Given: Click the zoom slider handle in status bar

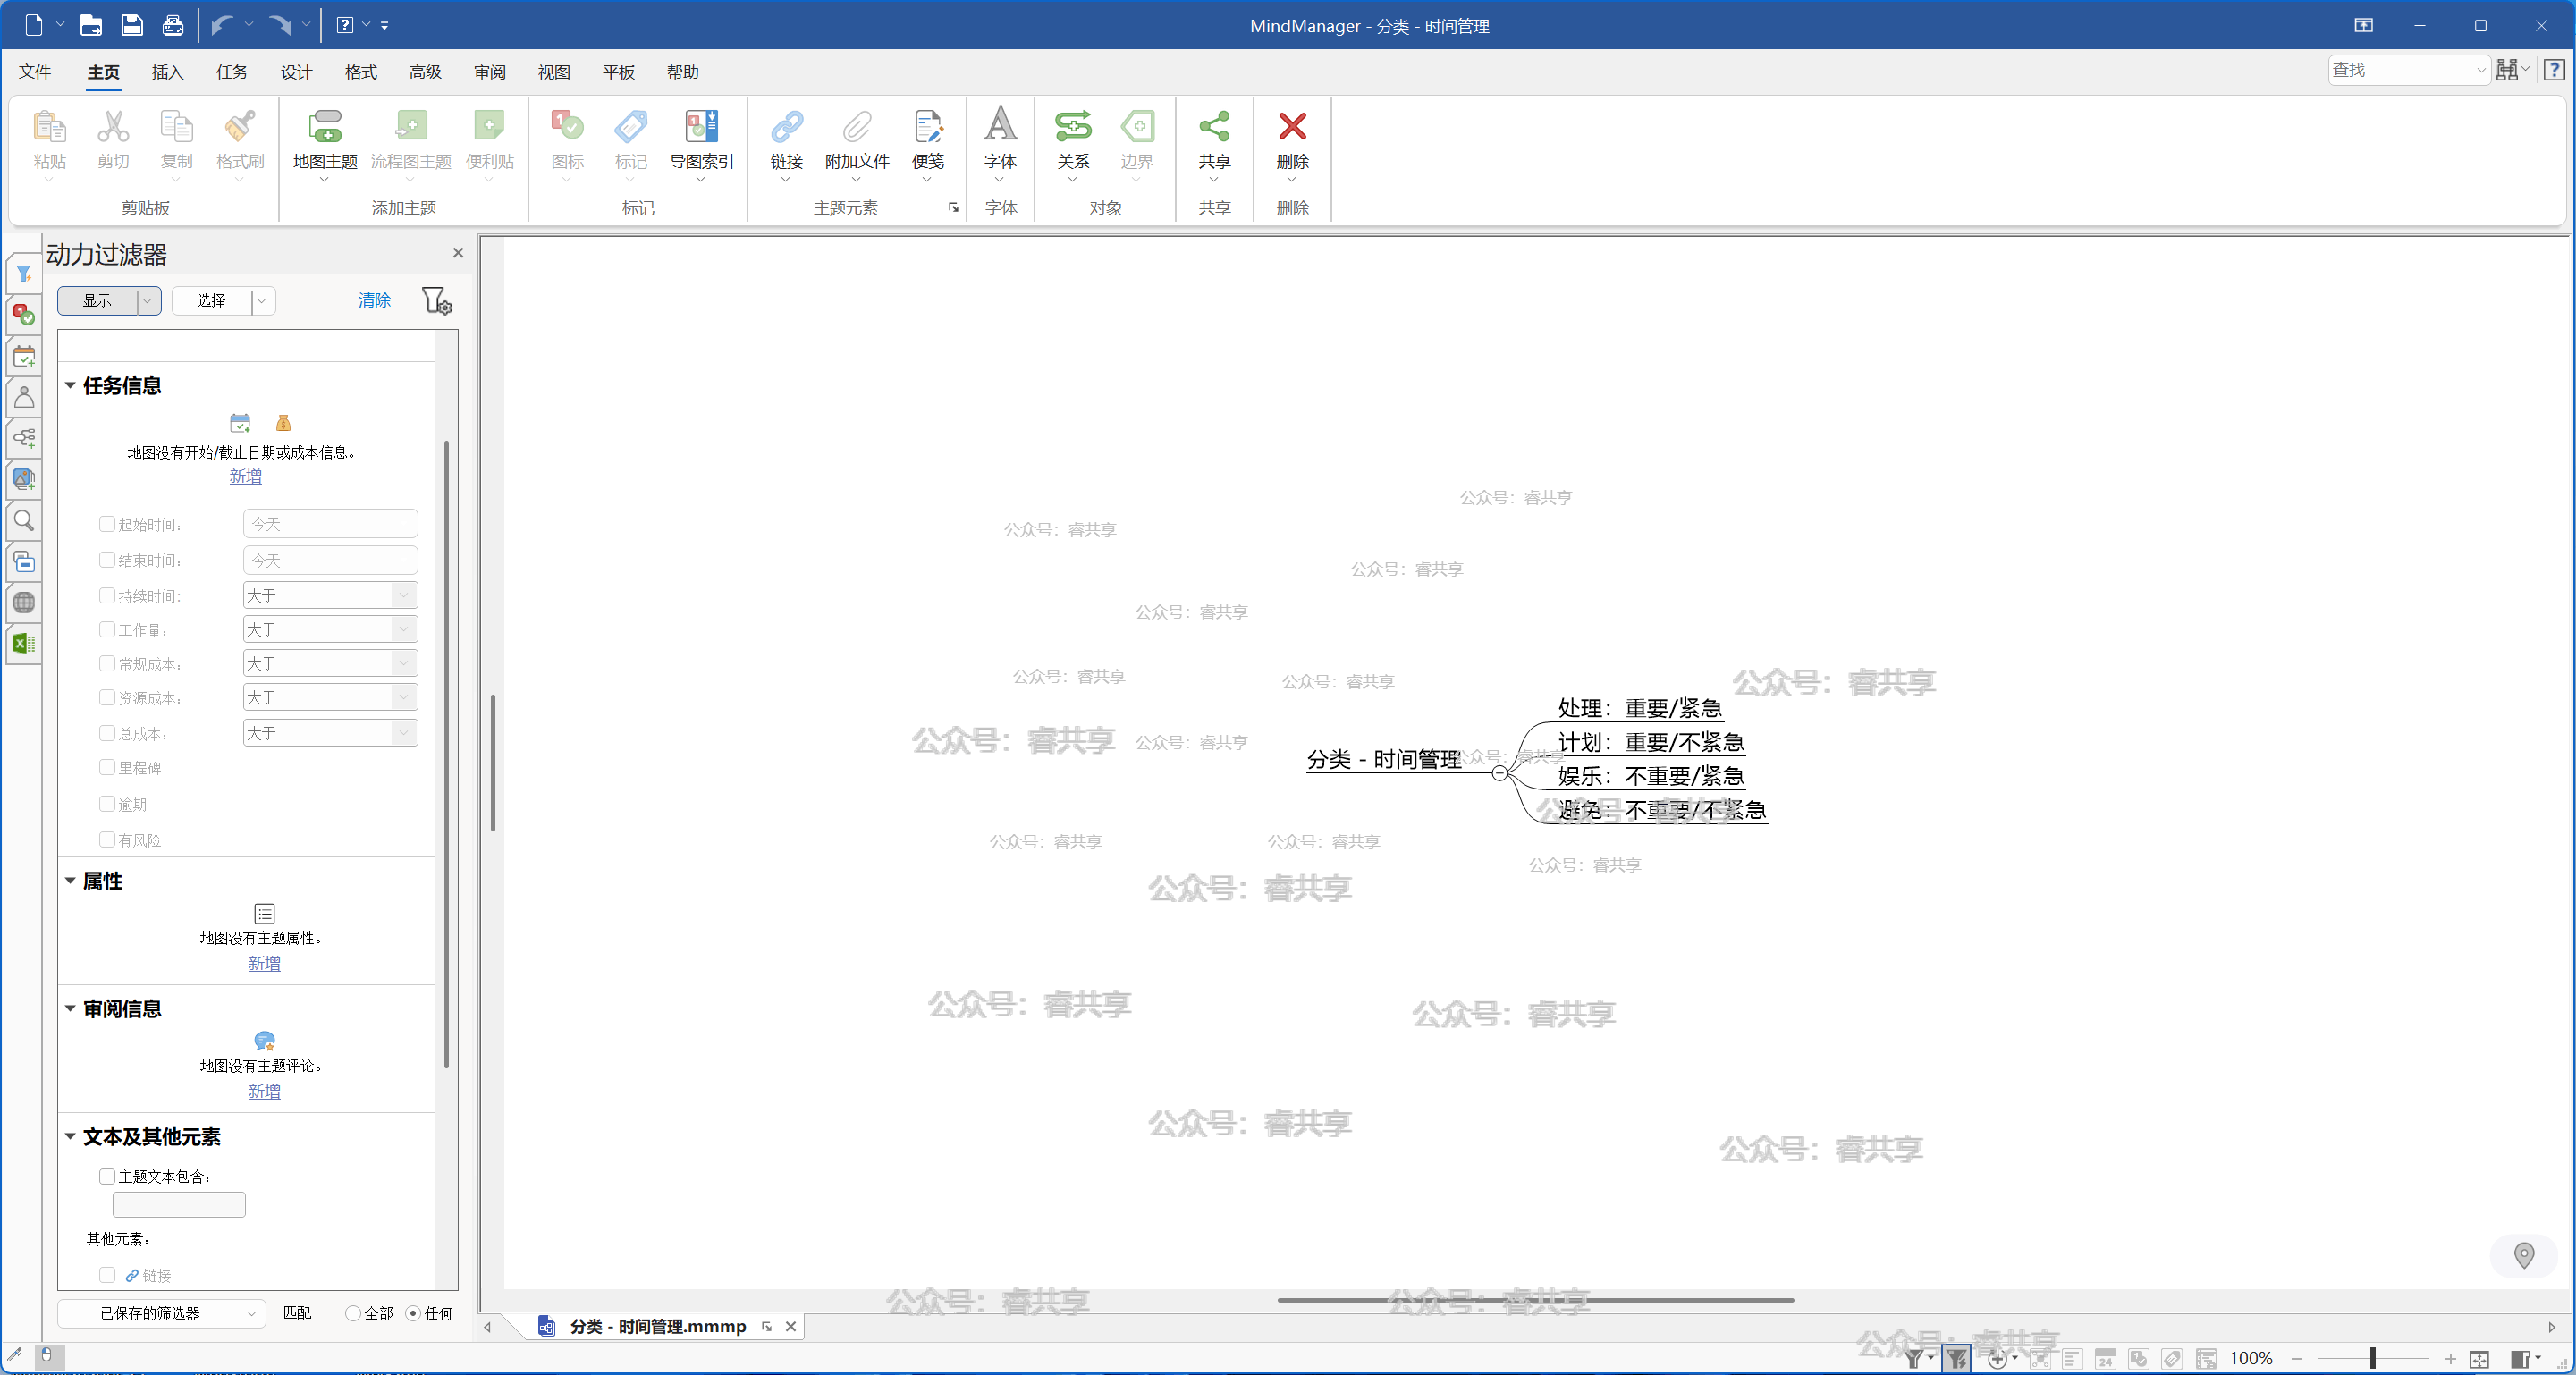Looking at the screenshot, I should pyautogui.click(x=2372, y=1358).
